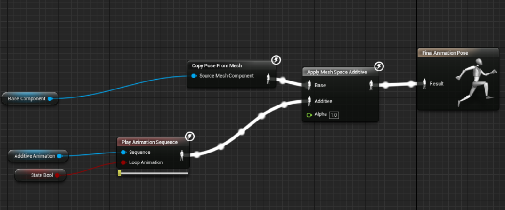Image resolution: width=505 pixels, height=210 pixels.
Task: Click the output pose pin of Copy Pose From Mesh
Action: point(268,79)
